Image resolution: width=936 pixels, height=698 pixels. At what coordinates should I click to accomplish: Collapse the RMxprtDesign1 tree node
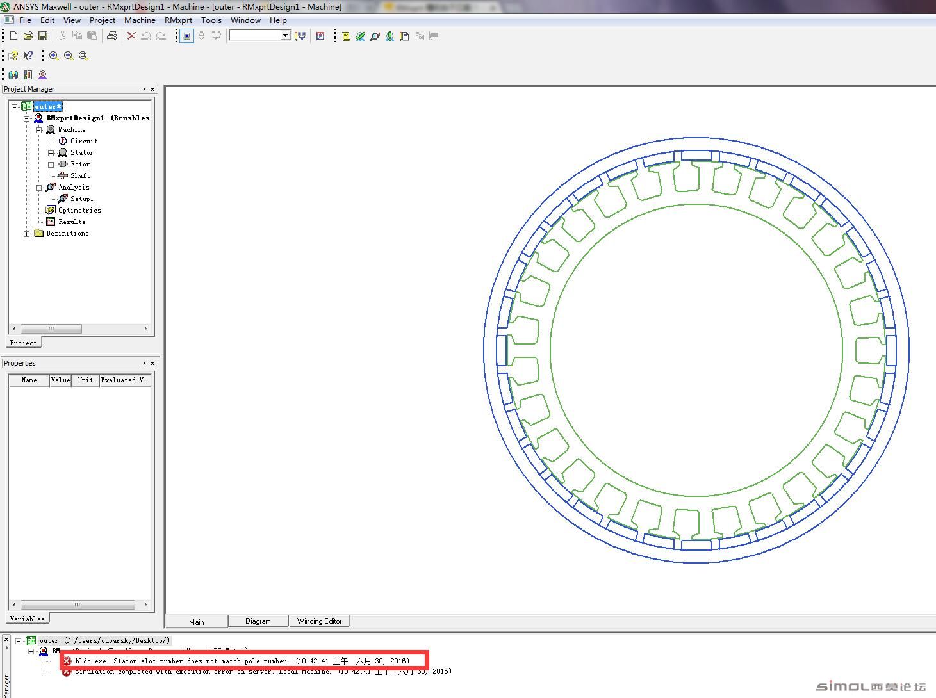tap(27, 118)
